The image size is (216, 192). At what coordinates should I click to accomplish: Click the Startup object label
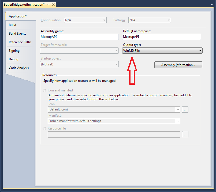point(51,58)
